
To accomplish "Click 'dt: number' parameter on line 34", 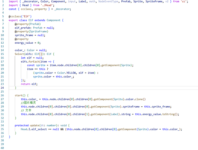I will pos(48,126).
